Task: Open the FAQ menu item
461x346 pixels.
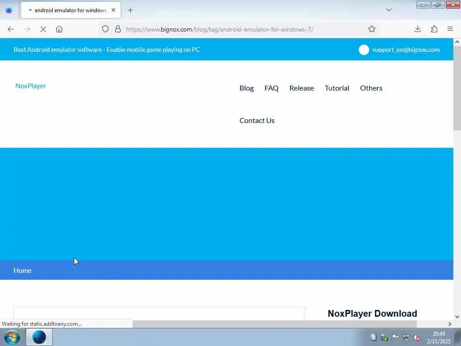Action: point(271,88)
